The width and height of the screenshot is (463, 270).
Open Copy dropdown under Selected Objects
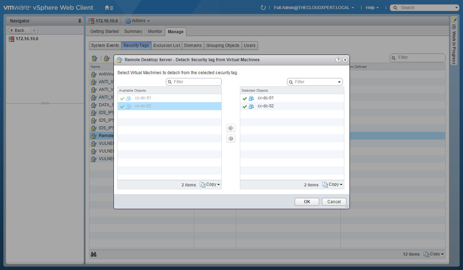332,184
